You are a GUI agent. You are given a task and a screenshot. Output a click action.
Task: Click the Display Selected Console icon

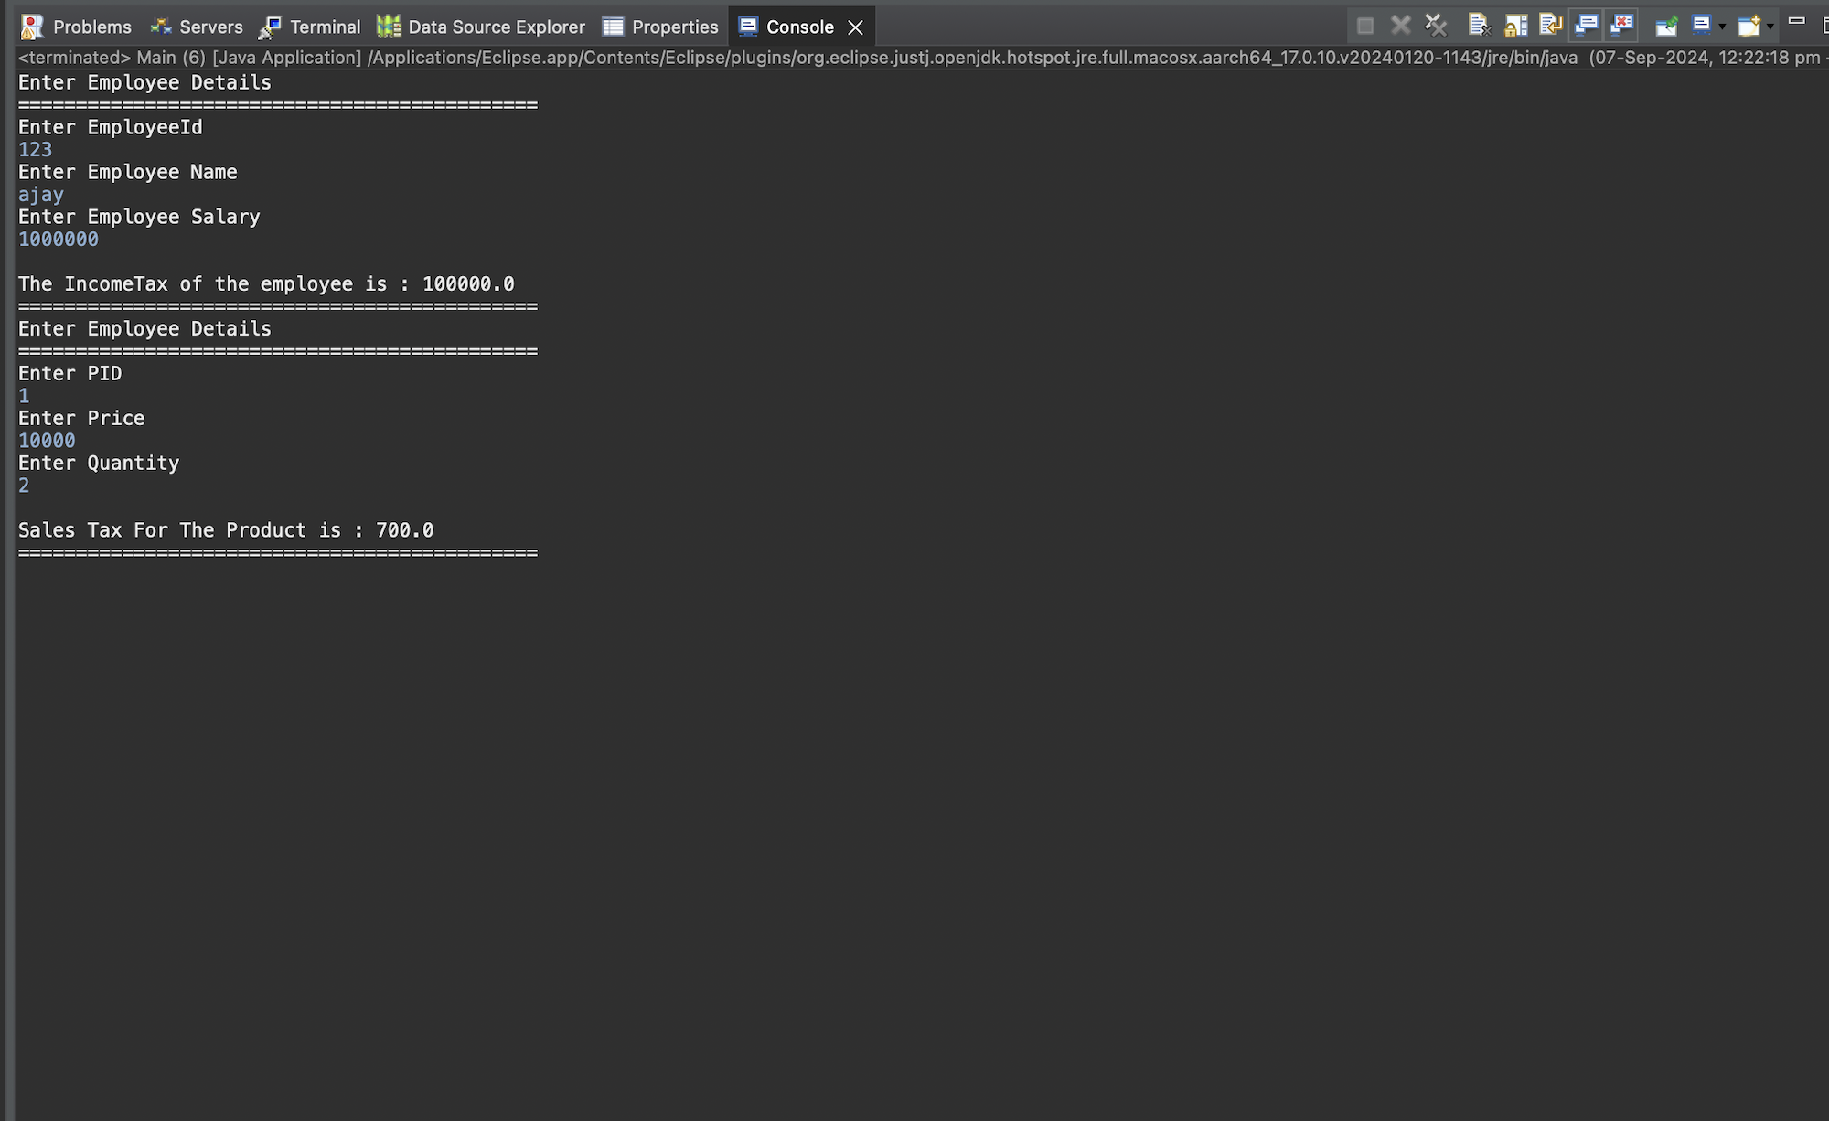click(1701, 26)
